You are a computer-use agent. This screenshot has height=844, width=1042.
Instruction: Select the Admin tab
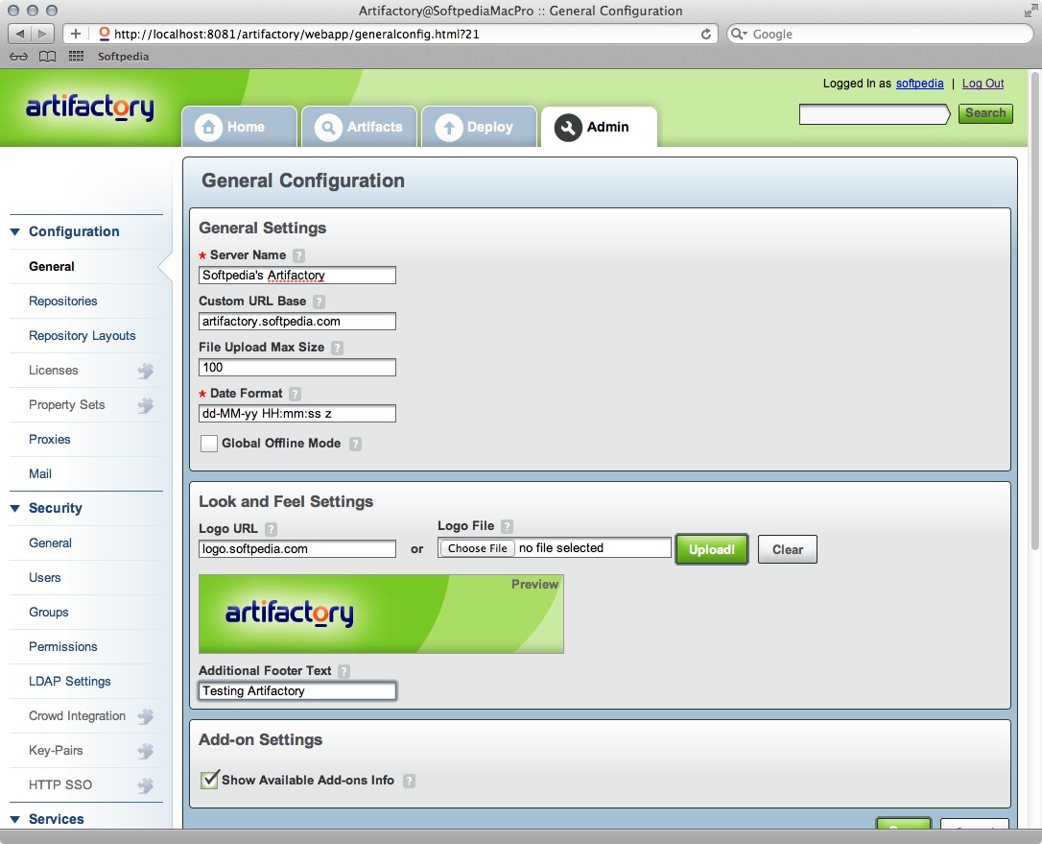[599, 127]
